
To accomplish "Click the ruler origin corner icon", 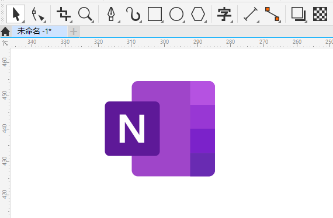I will [x=5, y=43].
